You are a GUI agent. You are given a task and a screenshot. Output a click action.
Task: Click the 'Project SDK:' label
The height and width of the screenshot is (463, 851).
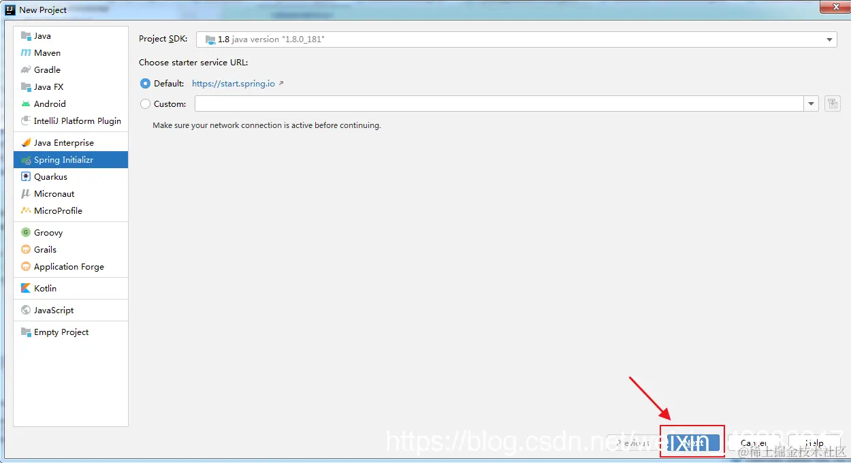click(163, 39)
